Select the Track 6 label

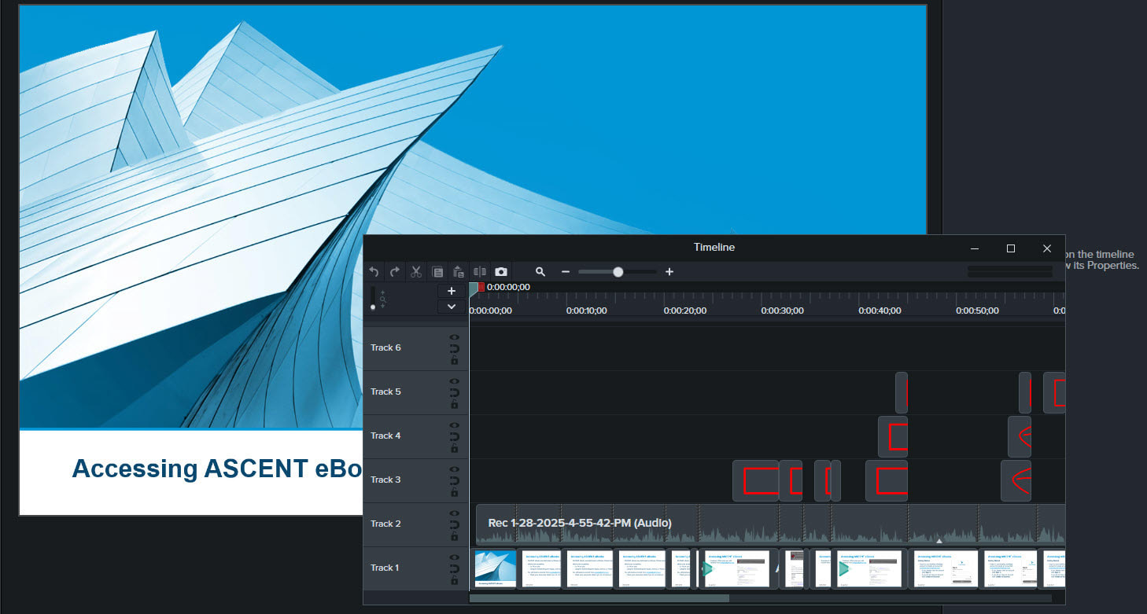[385, 347]
